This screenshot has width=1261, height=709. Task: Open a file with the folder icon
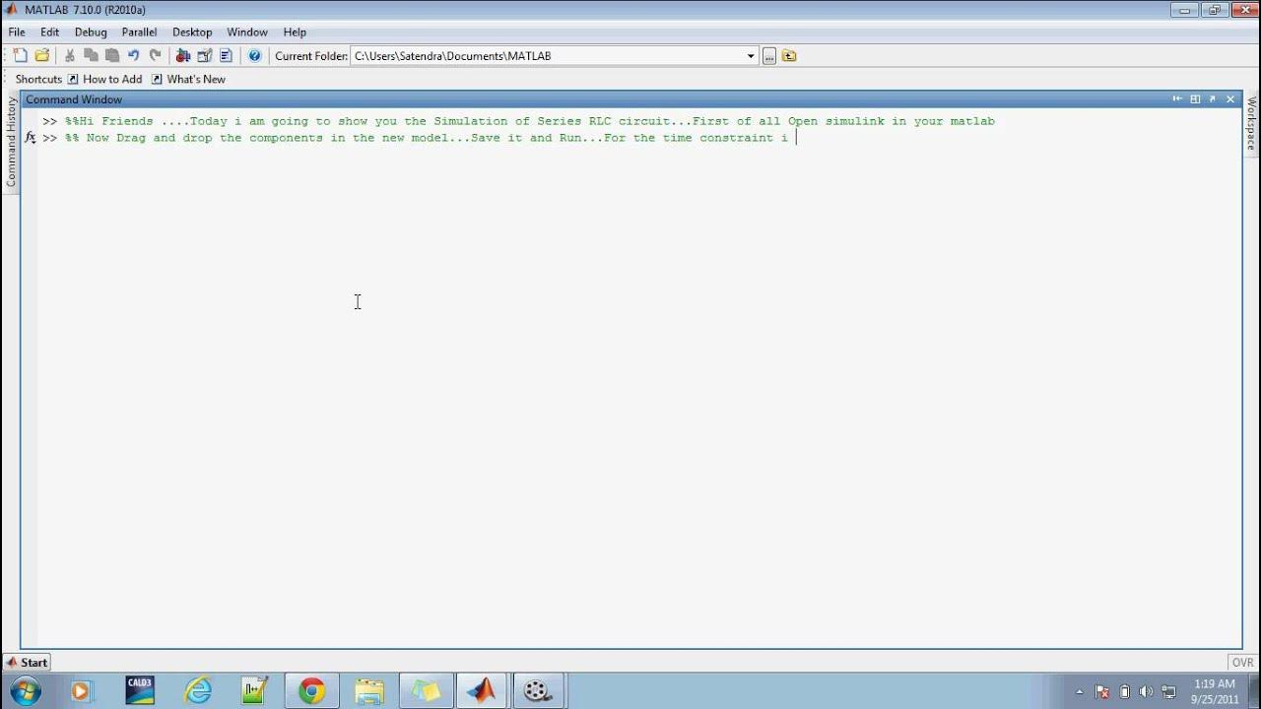pyautogui.click(x=42, y=56)
